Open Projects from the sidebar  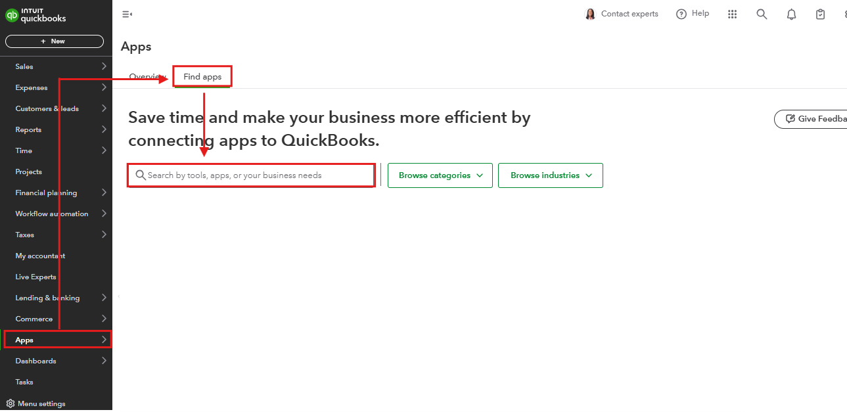click(x=28, y=171)
